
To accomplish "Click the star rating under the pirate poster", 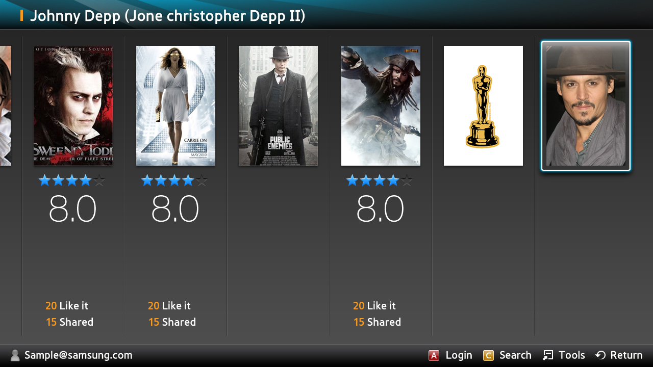I will [x=380, y=180].
